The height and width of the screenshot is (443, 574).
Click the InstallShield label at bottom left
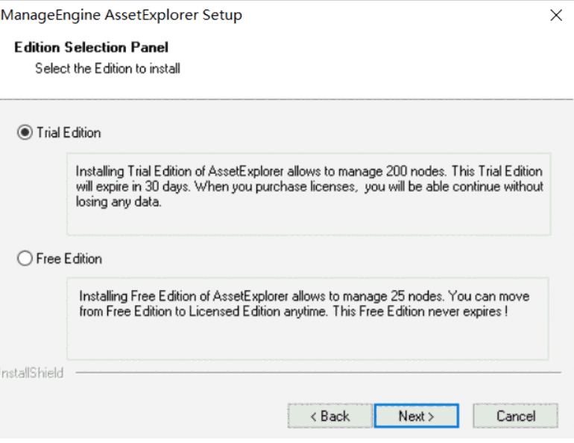point(31,373)
